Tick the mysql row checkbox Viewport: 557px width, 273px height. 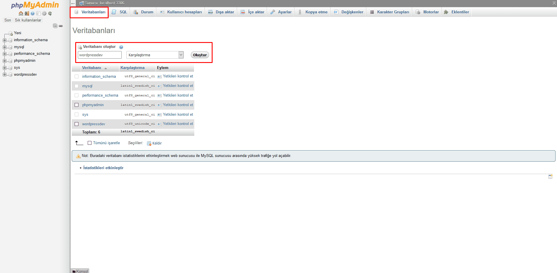77,86
